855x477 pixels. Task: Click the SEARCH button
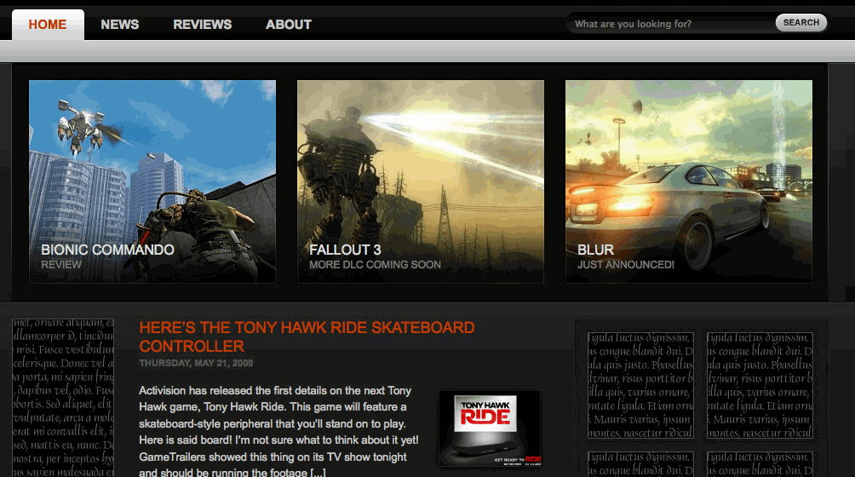point(801,22)
